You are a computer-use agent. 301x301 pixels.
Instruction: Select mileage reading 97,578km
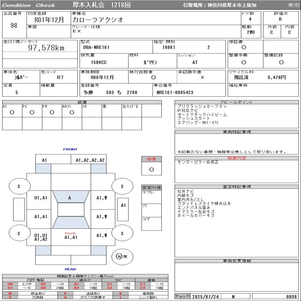pyautogui.click(x=46, y=48)
